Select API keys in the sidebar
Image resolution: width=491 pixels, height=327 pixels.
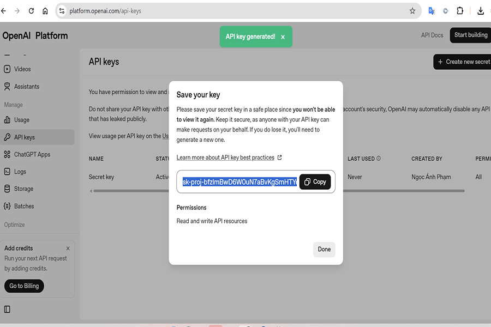click(25, 137)
